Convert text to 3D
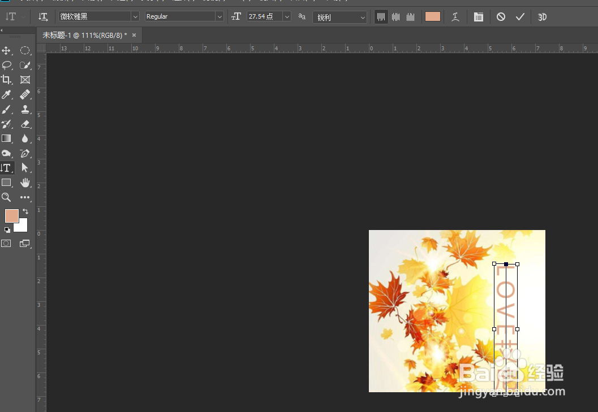The height and width of the screenshot is (412, 598). [542, 17]
